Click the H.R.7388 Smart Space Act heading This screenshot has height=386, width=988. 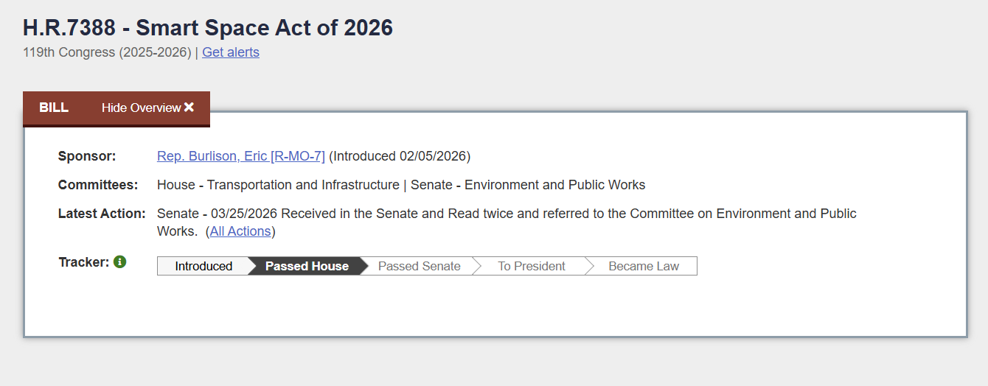click(208, 28)
